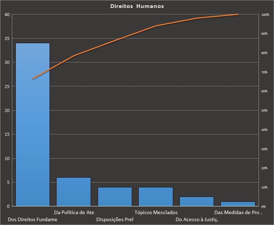Click the left axis value 35

pos(7,39)
